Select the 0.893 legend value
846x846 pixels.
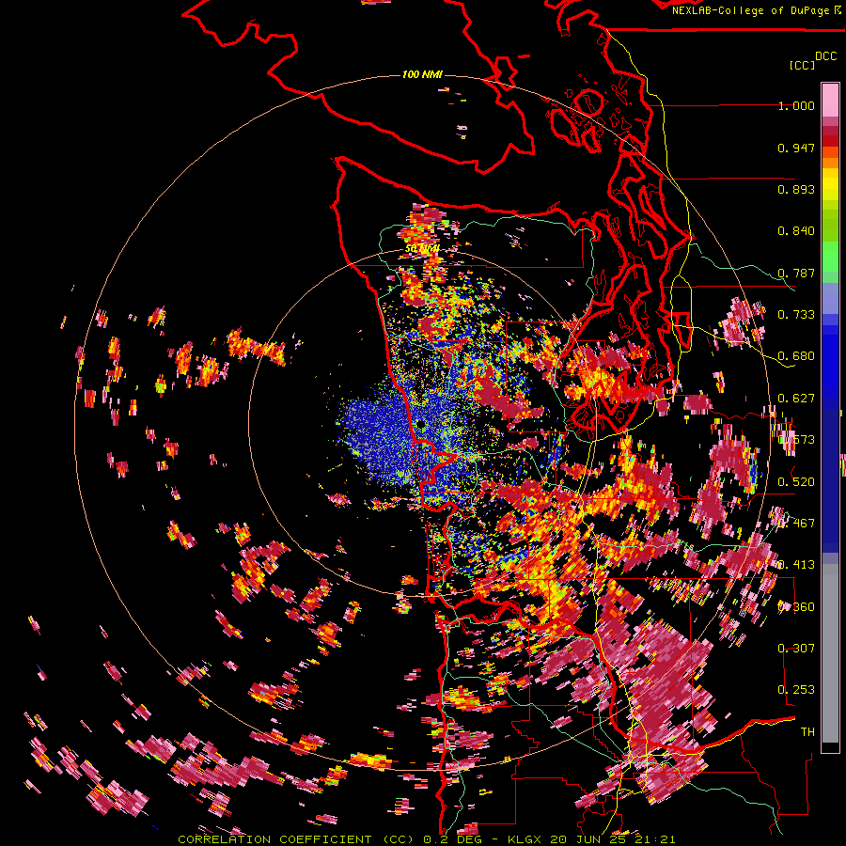[796, 189]
